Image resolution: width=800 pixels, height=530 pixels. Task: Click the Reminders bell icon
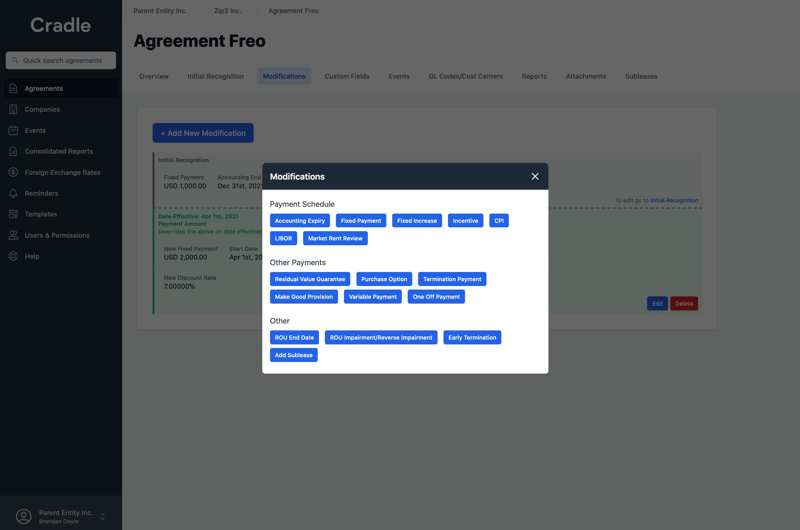[x=13, y=193]
